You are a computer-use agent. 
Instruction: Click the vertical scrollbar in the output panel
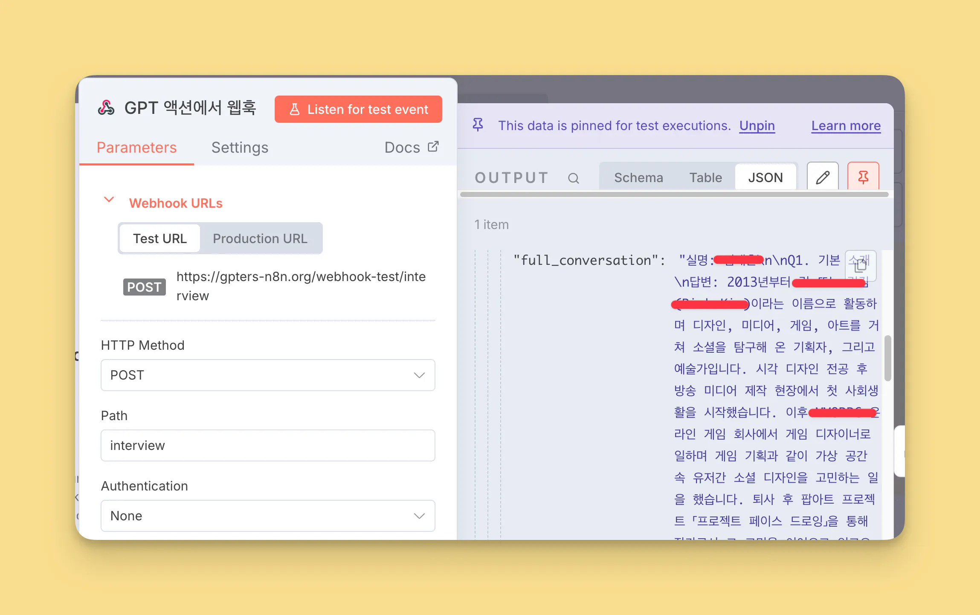887,358
